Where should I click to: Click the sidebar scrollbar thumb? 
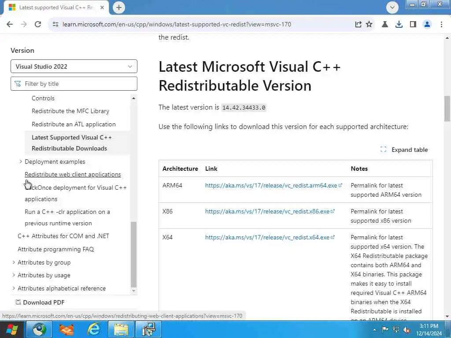pos(133,254)
